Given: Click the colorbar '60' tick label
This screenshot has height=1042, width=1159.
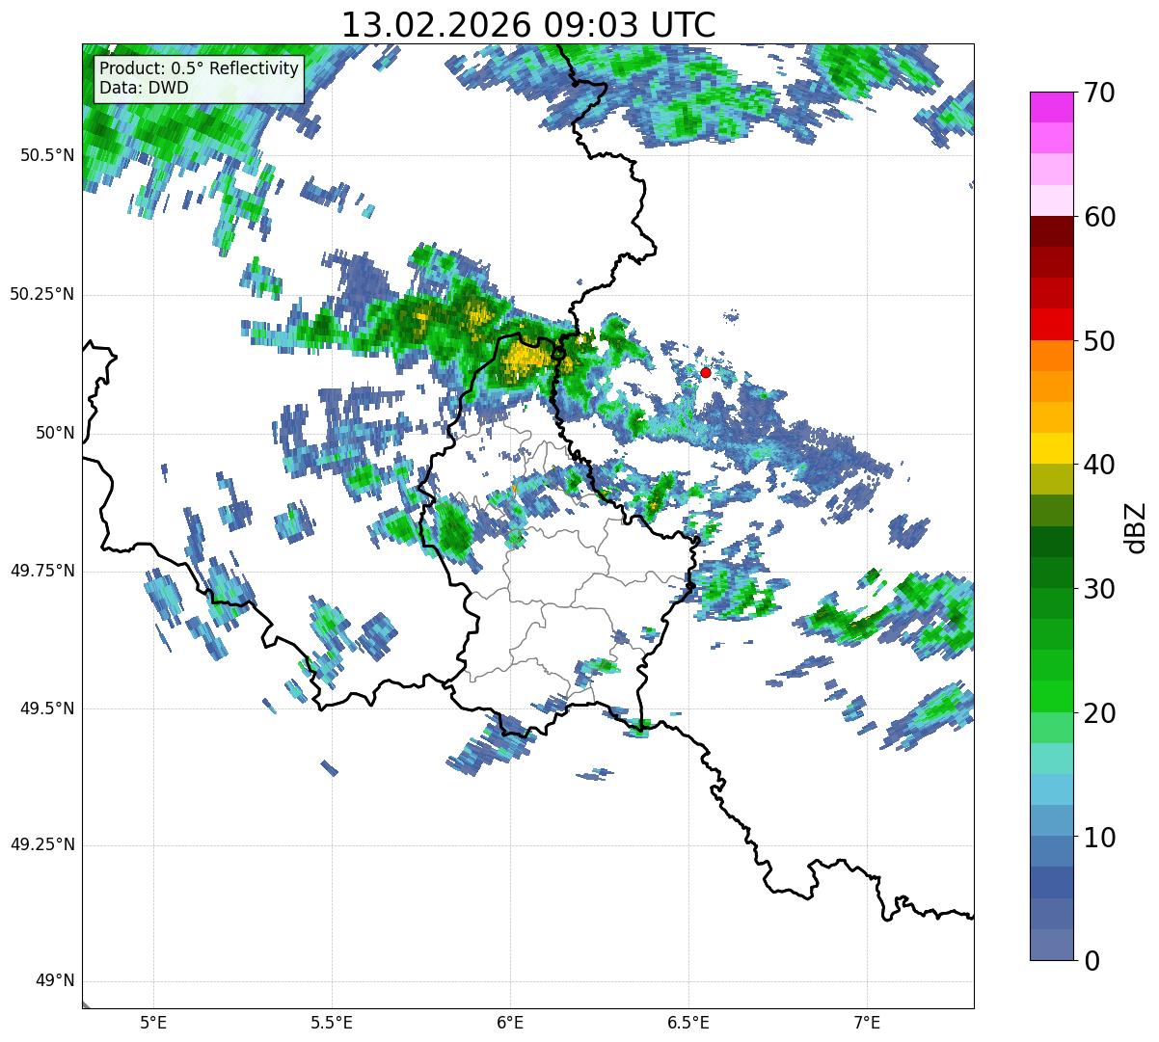Looking at the screenshot, I should click(x=1099, y=217).
